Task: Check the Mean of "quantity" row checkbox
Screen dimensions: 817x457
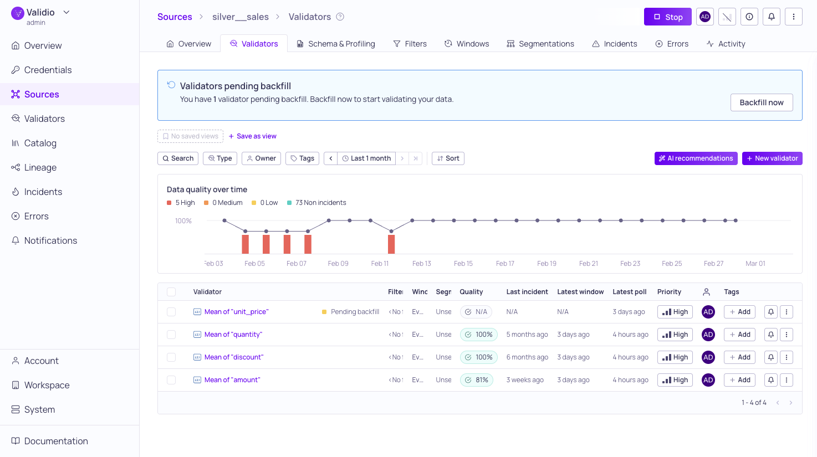Action: pyautogui.click(x=171, y=335)
